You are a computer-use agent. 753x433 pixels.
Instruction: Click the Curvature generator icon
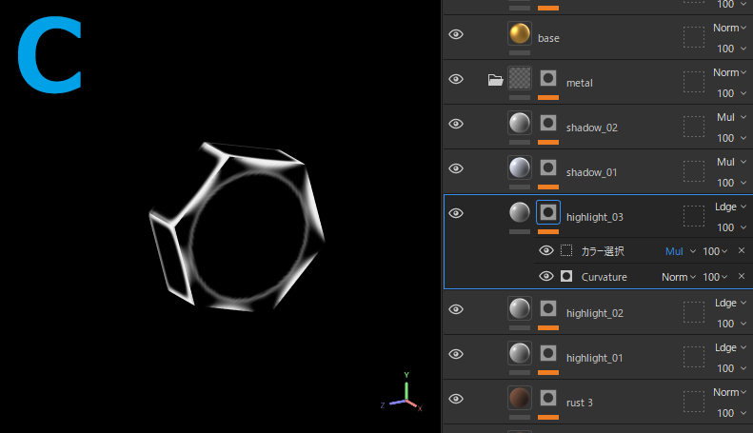coord(566,276)
